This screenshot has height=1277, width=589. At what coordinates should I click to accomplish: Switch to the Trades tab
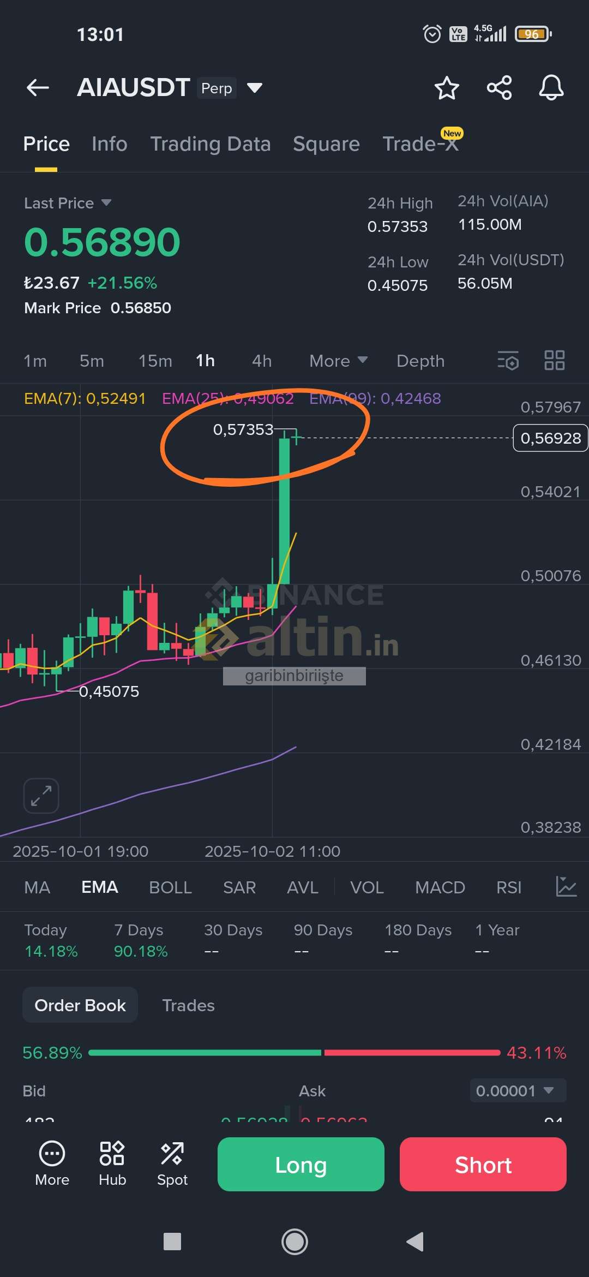click(188, 1005)
